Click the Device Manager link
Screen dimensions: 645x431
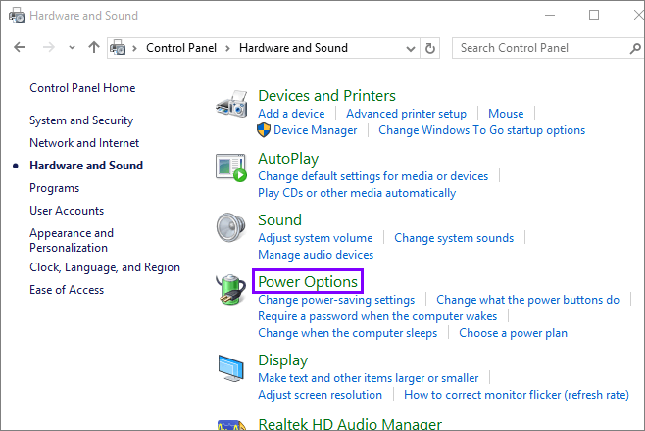pos(315,129)
